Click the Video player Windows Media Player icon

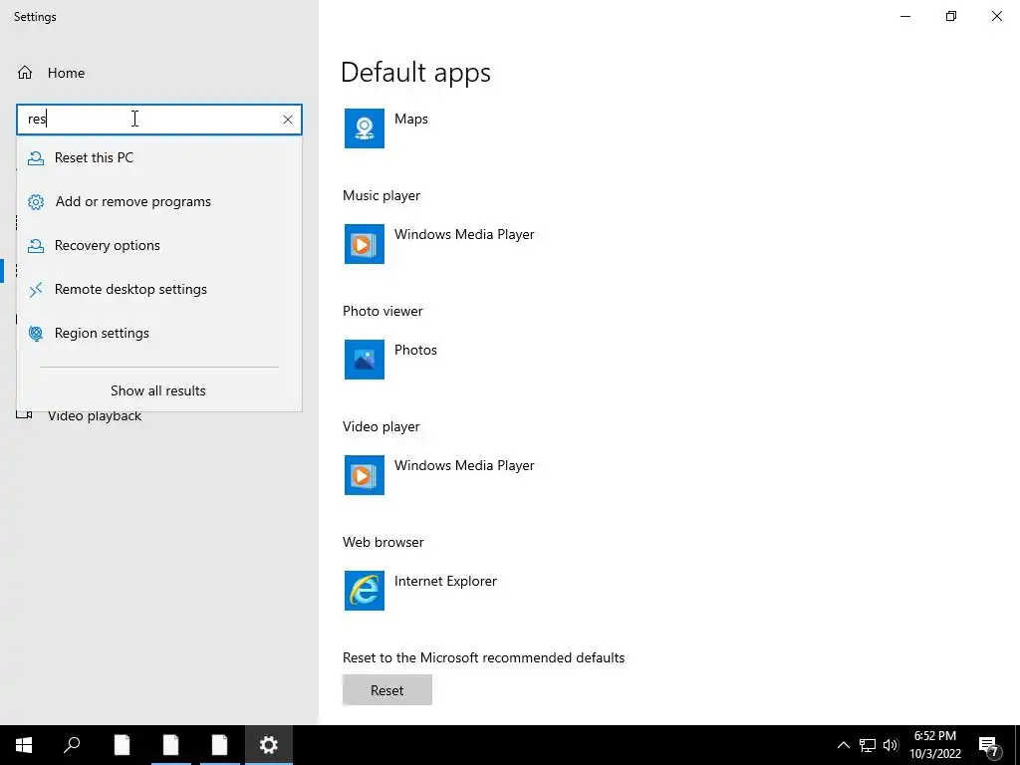(365, 475)
